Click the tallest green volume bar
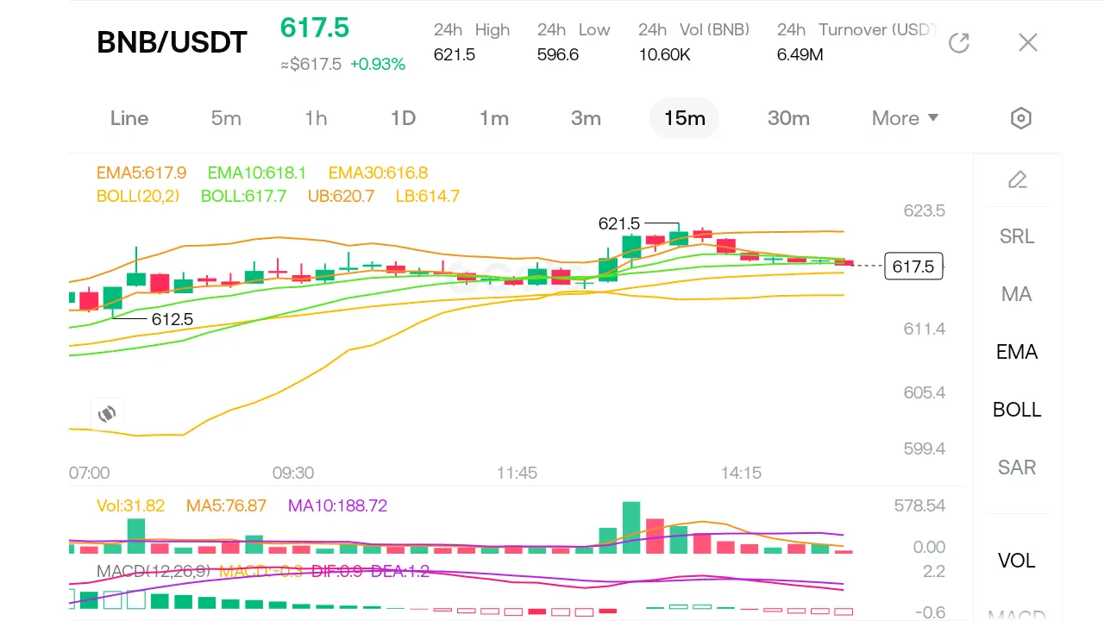 [631, 527]
